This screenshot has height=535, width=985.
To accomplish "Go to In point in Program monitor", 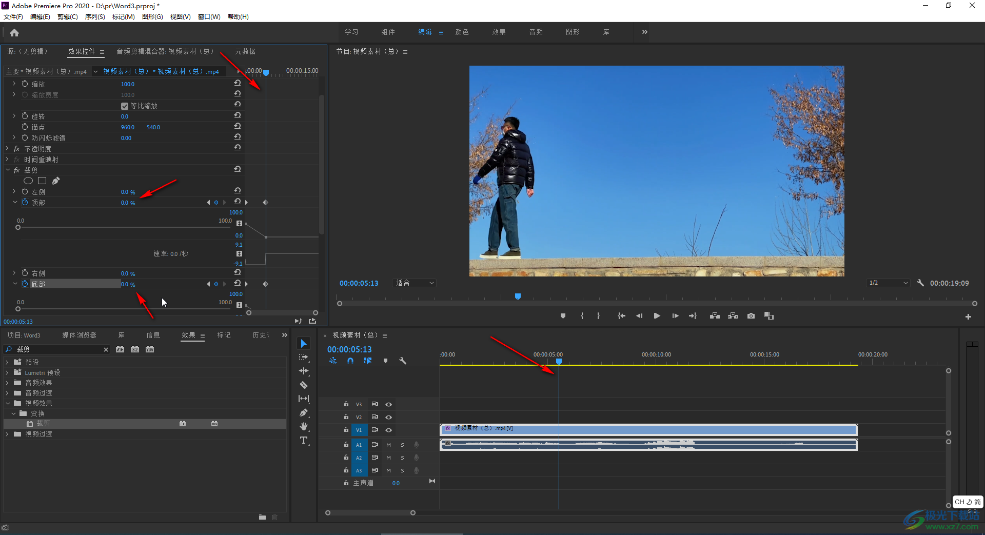I will 621,316.
